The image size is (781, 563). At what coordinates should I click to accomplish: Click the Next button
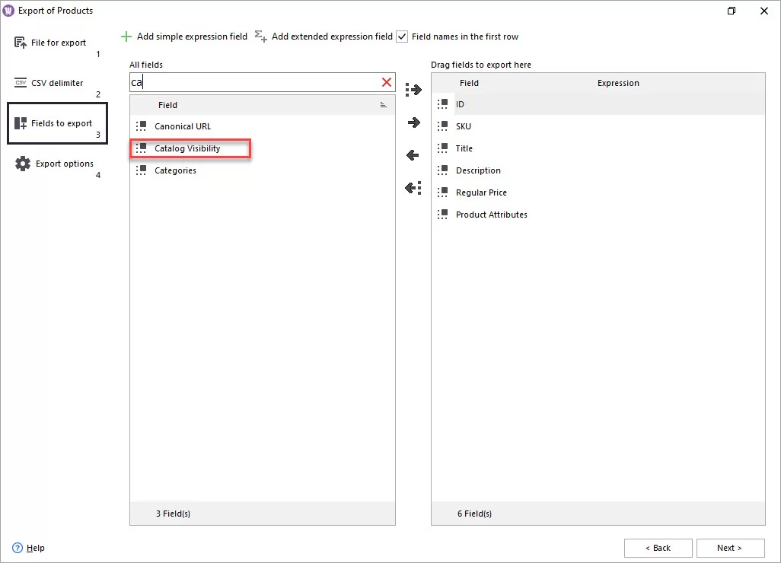(x=730, y=547)
